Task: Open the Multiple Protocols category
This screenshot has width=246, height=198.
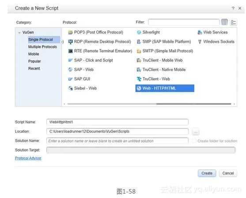Action: pyautogui.click(x=42, y=47)
